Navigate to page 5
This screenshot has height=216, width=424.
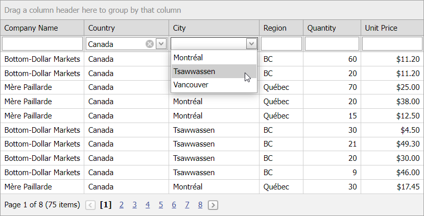point(160,205)
